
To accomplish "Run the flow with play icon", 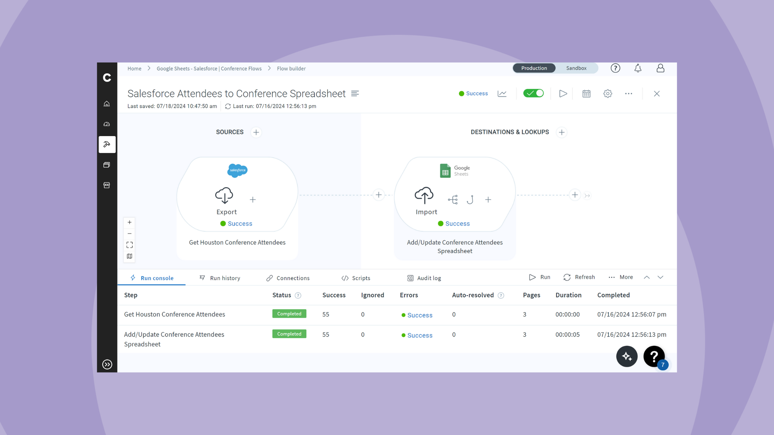I will click(563, 94).
